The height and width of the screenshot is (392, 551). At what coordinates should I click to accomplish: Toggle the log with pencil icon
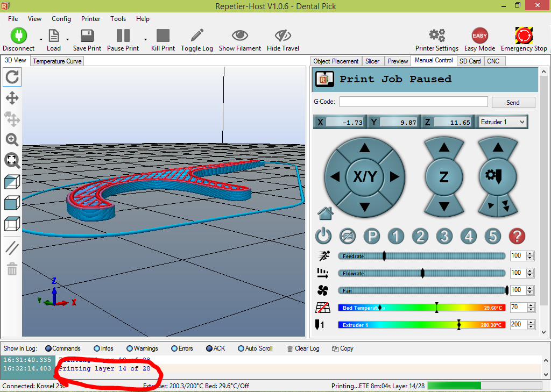(x=197, y=35)
